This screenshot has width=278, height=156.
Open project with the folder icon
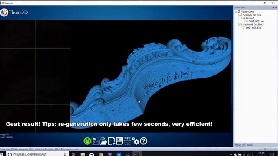pyautogui.click(x=103, y=141)
